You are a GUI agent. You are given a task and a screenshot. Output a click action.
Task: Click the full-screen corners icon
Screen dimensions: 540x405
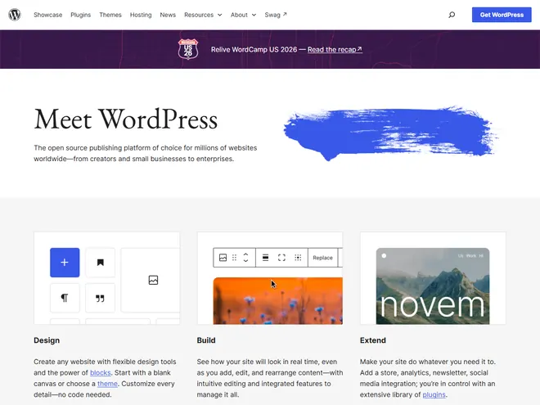coord(281,258)
